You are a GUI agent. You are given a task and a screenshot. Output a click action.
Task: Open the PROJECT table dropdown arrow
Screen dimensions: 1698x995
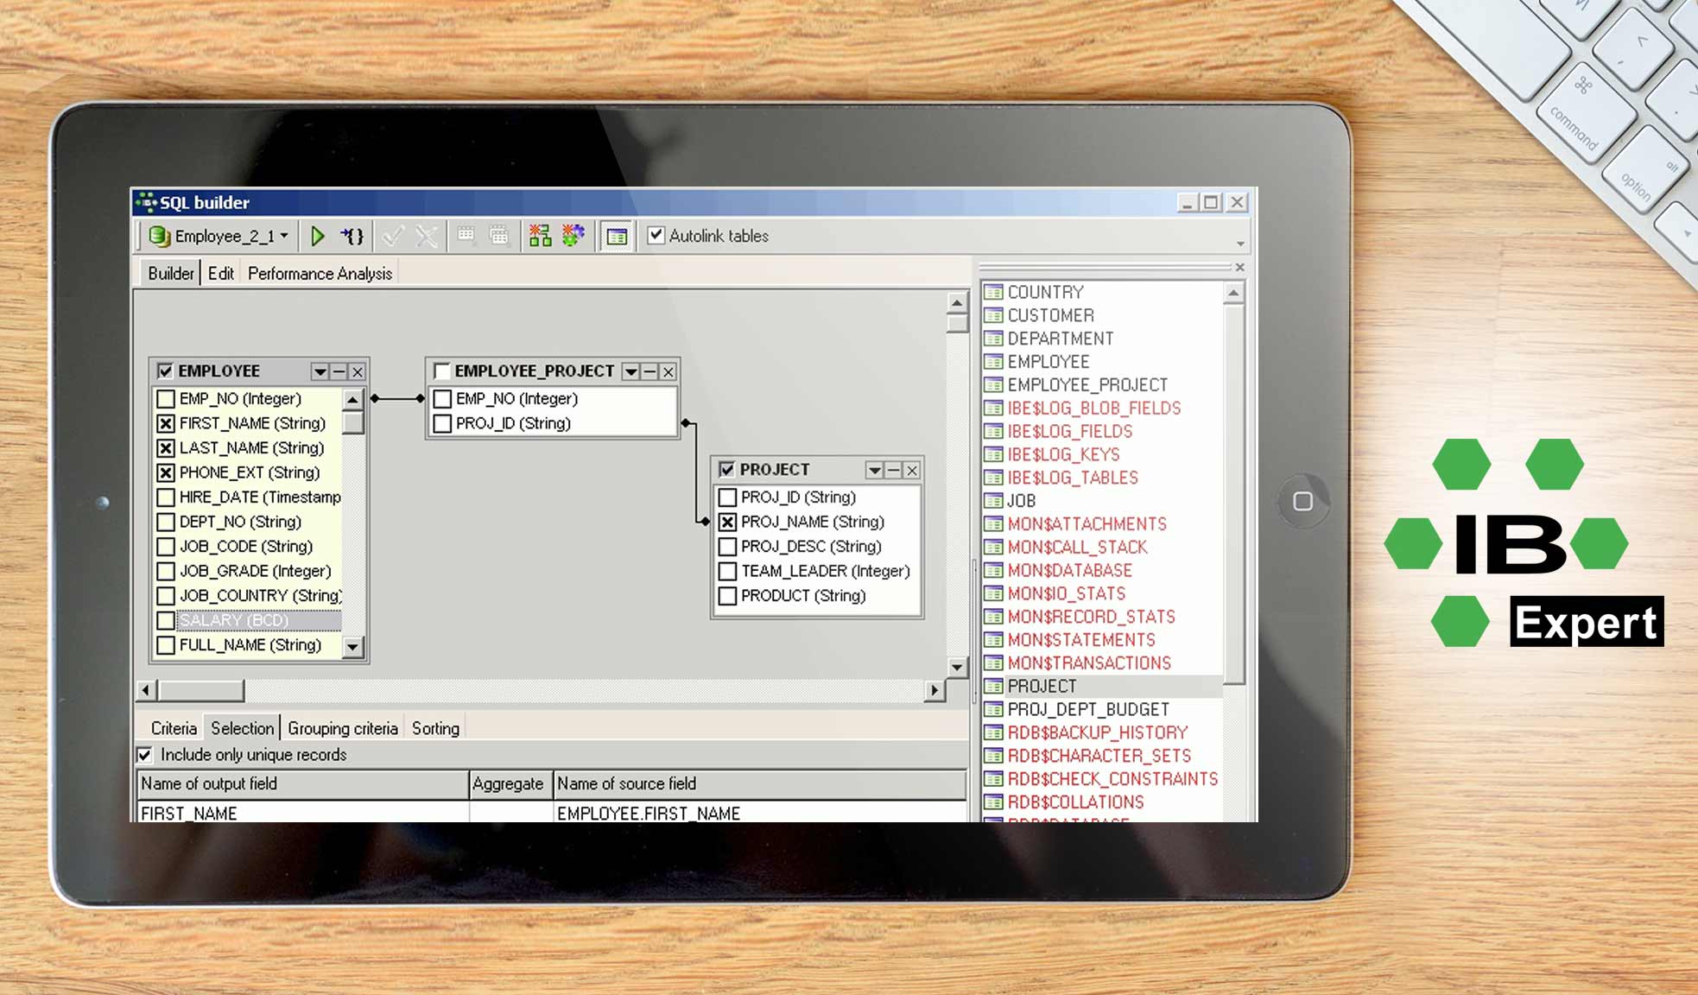tap(874, 470)
